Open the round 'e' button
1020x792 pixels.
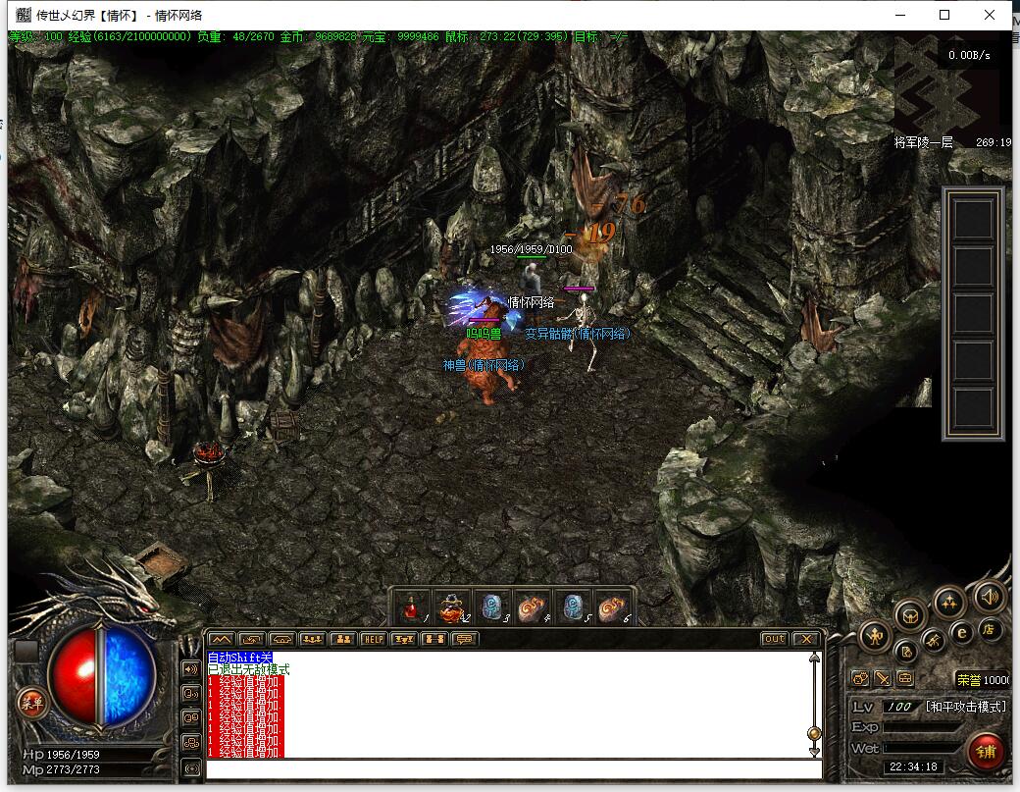coord(961,633)
